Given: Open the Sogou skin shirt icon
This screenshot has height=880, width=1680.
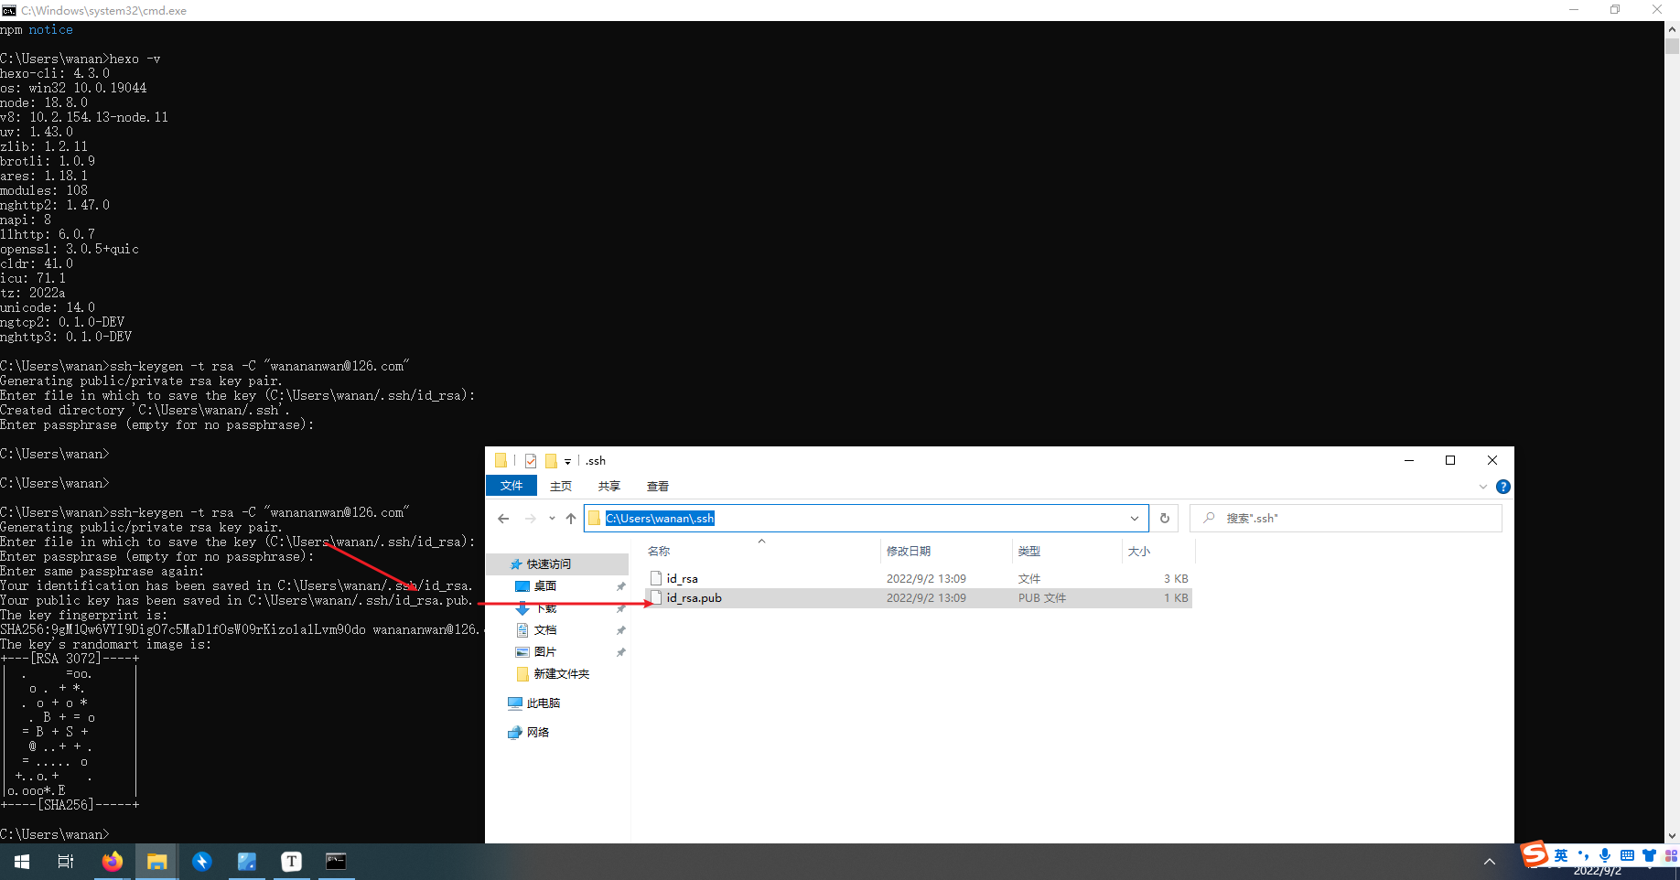Looking at the screenshot, I should [x=1649, y=855].
